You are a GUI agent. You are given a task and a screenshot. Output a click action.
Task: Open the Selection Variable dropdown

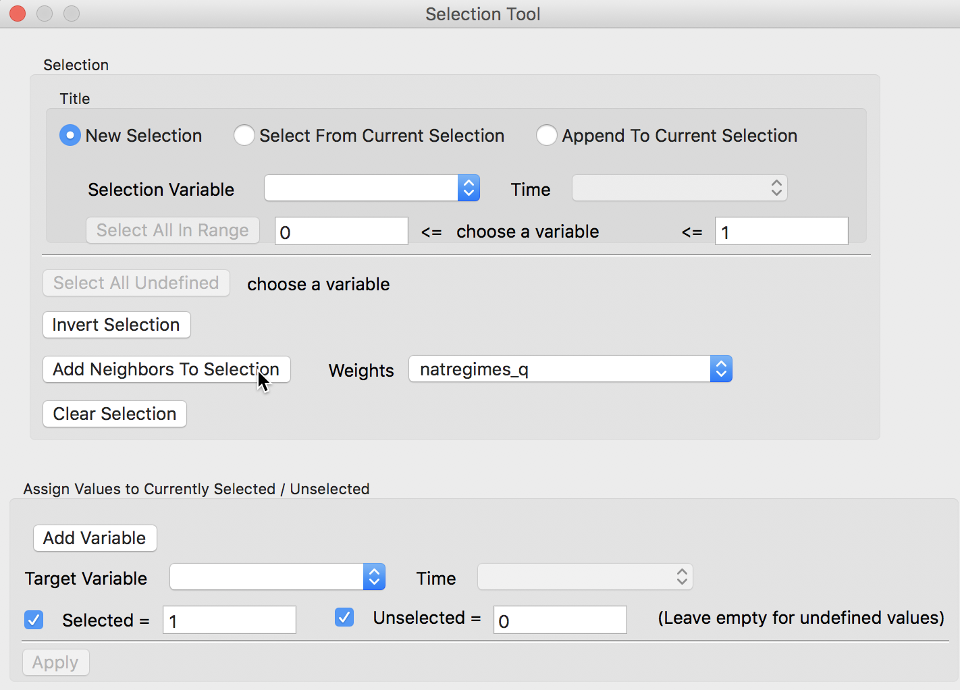[x=372, y=188]
